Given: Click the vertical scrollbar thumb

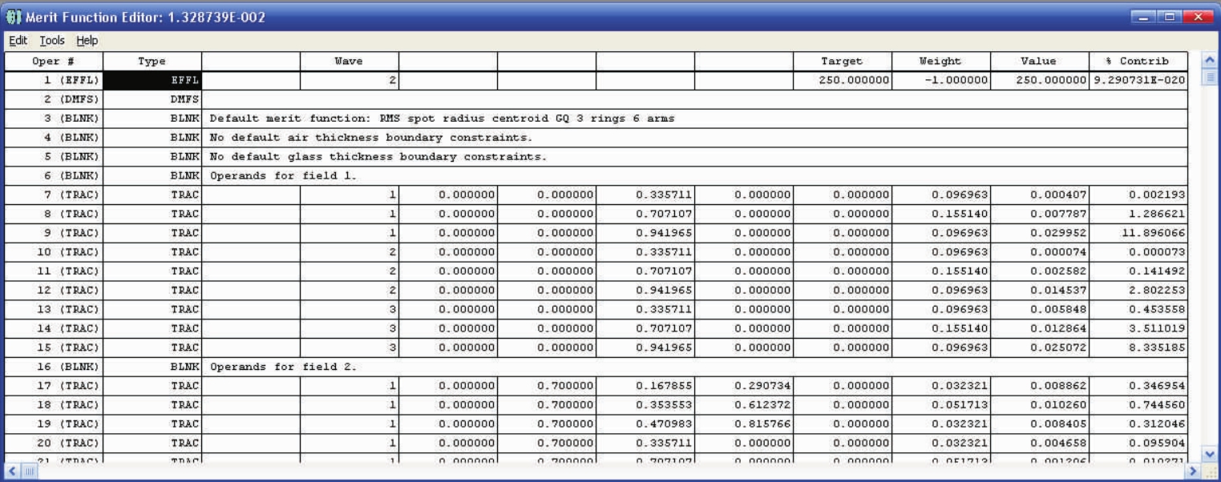Looking at the screenshot, I should click(1209, 77).
